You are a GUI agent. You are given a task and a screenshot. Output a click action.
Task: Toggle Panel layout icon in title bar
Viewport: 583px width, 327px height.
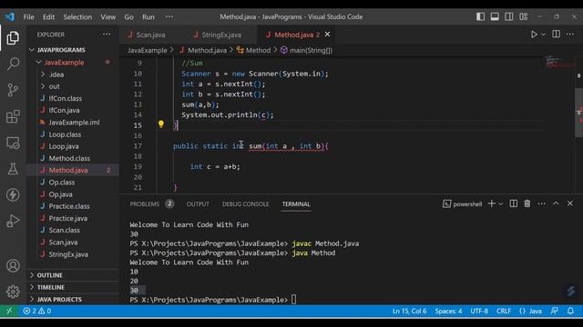[x=495, y=16]
